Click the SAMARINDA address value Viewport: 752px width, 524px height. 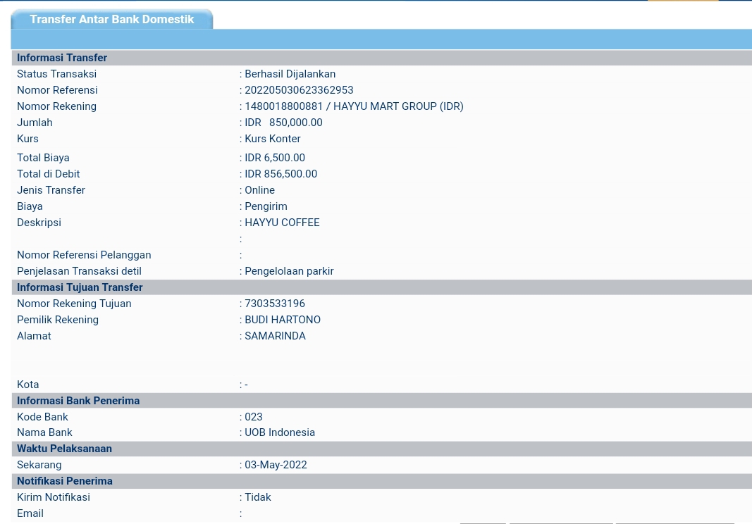(x=275, y=336)
